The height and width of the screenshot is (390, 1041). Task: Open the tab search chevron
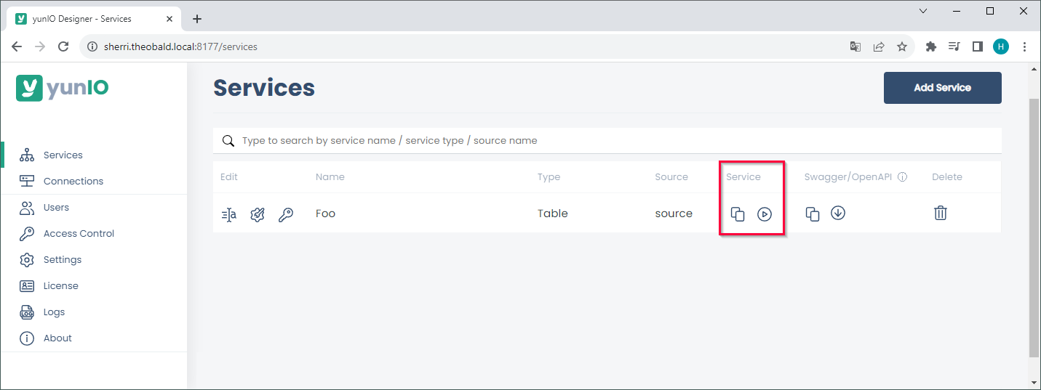[x=923, y=11]
